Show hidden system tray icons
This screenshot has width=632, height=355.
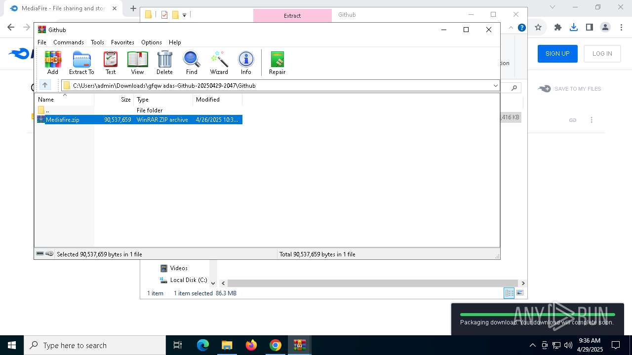[532, 345]
